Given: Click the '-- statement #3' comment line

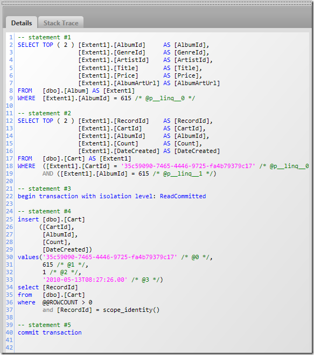Looking at the screenshot, I should [x=44, y=189].
